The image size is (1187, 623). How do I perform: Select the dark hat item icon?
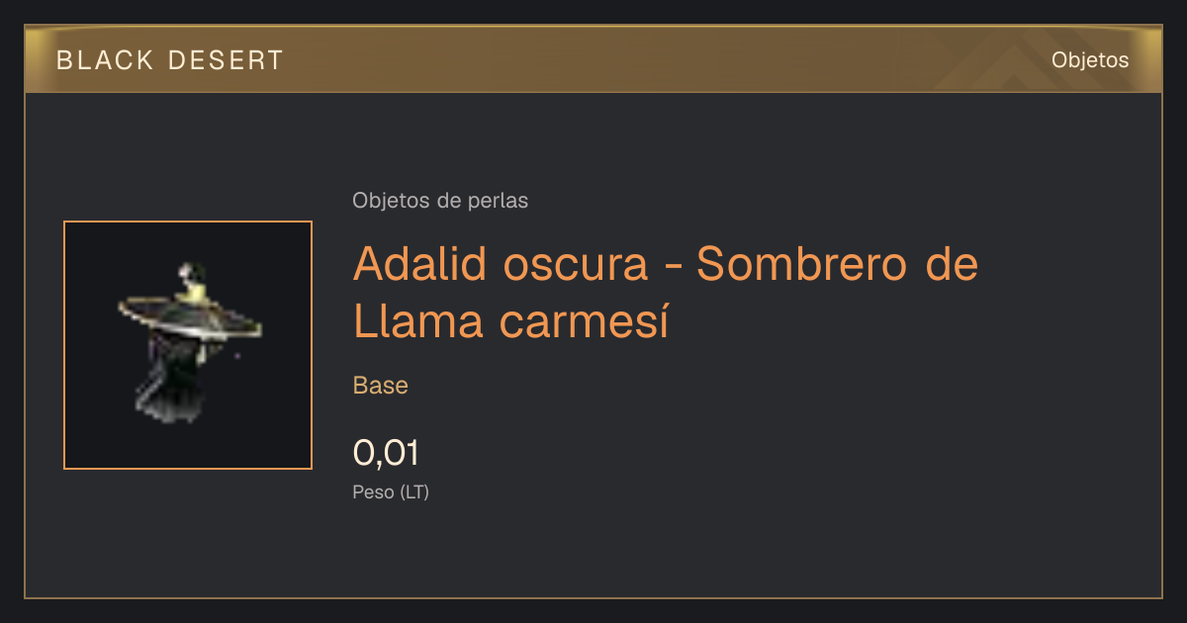(188, 344)
